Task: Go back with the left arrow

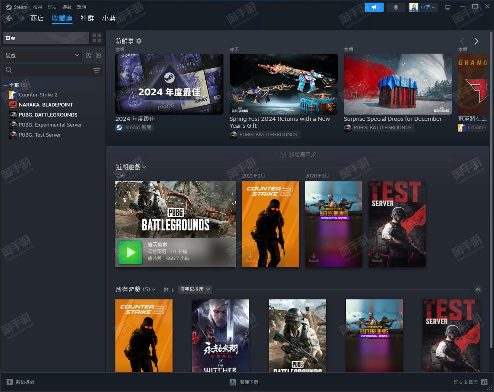Action: click(9, 18)
